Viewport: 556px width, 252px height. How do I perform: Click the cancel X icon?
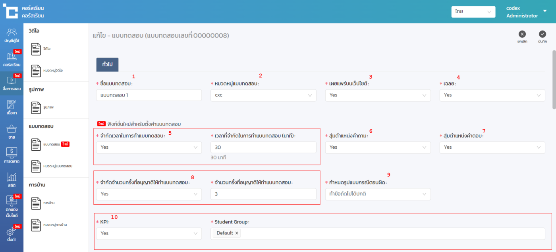click(x=522, y=35)
